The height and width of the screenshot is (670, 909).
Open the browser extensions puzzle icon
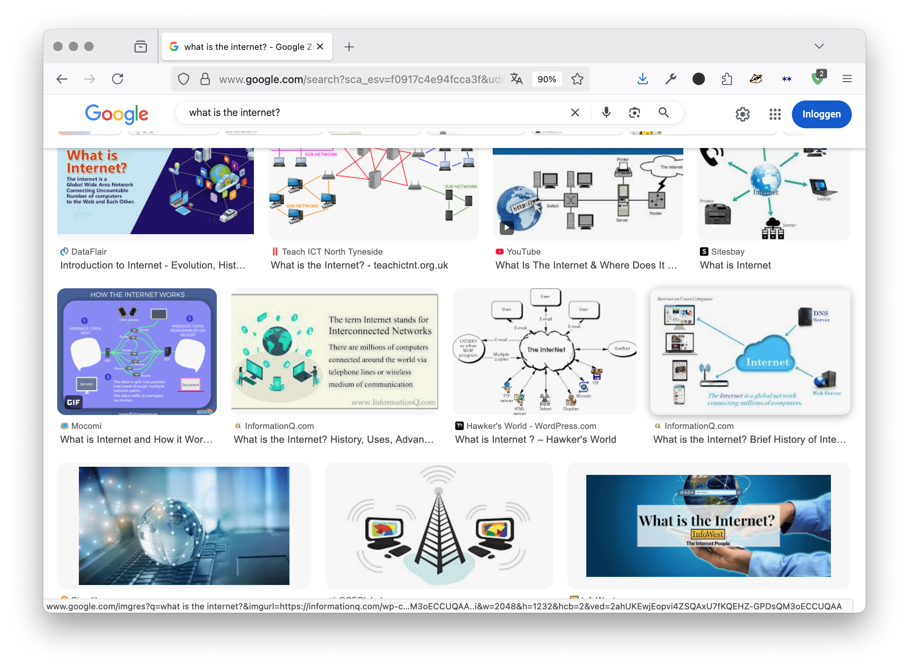click(x=727, y=79)
